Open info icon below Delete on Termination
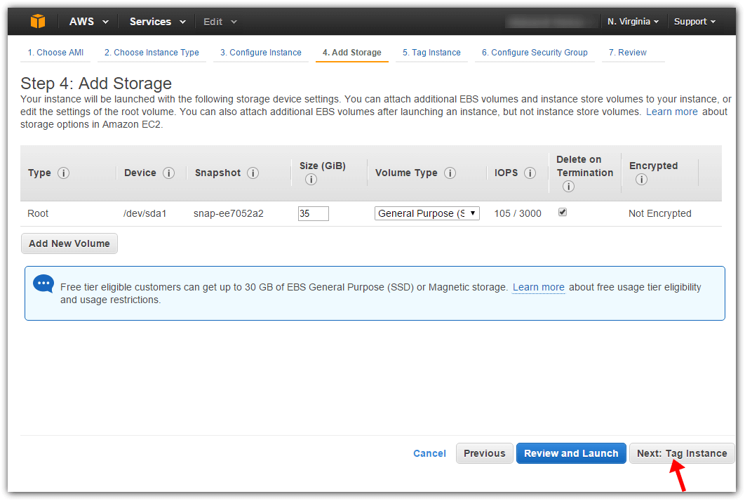The width and height of the screenshot is (745, 501). pos(568,187)
